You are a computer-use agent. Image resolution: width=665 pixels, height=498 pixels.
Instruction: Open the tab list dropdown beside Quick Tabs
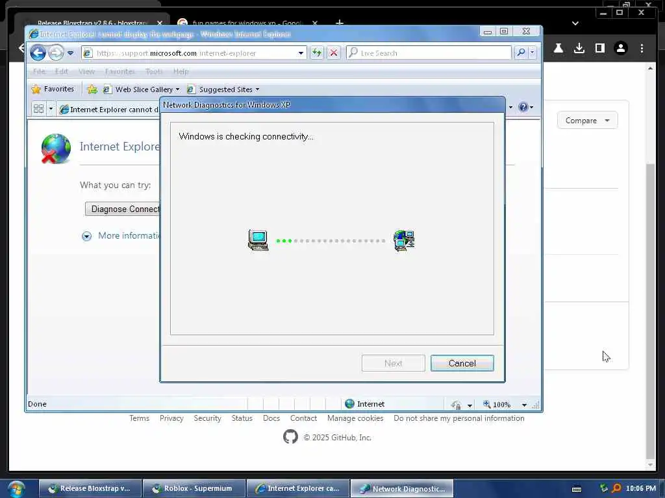point(51,109)
